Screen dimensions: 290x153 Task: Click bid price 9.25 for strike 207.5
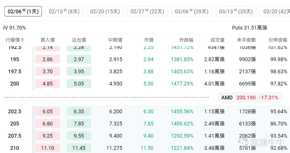[x=48, y=136]
